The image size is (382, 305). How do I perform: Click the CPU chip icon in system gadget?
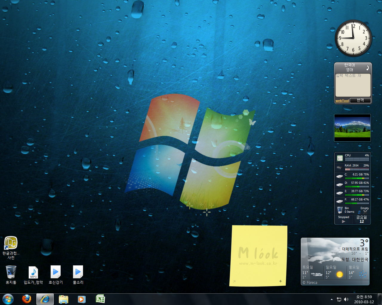point(340,158)
